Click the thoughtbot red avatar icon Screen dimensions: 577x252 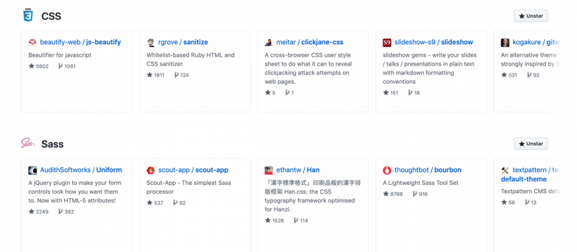pos(386,170)
